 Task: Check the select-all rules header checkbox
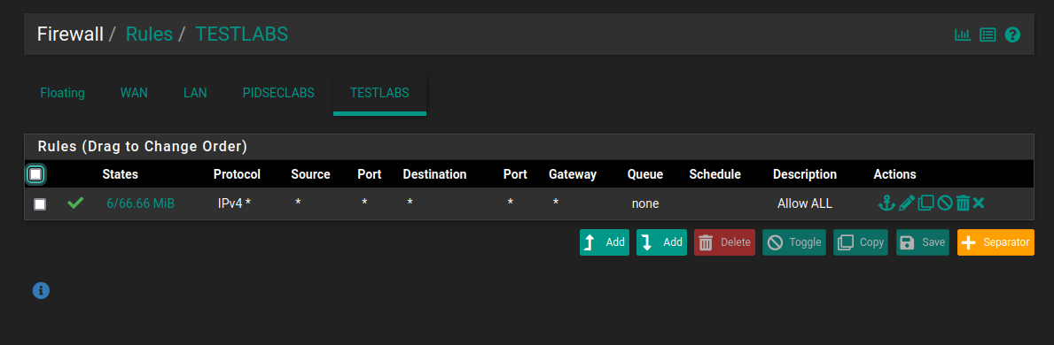tap(35, 174)
